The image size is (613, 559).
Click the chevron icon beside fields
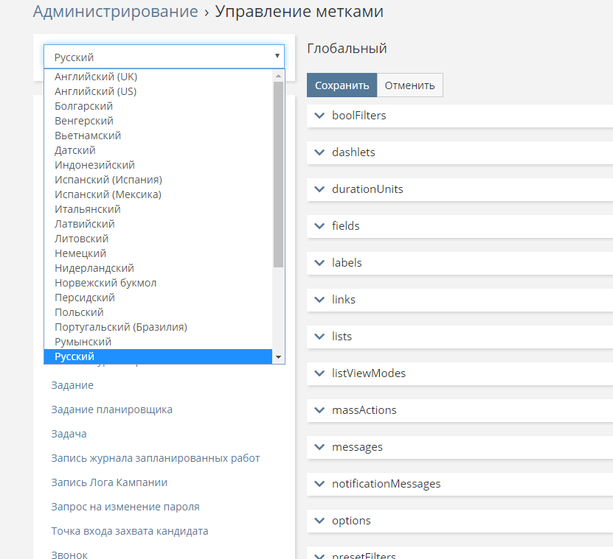(319, 226)
